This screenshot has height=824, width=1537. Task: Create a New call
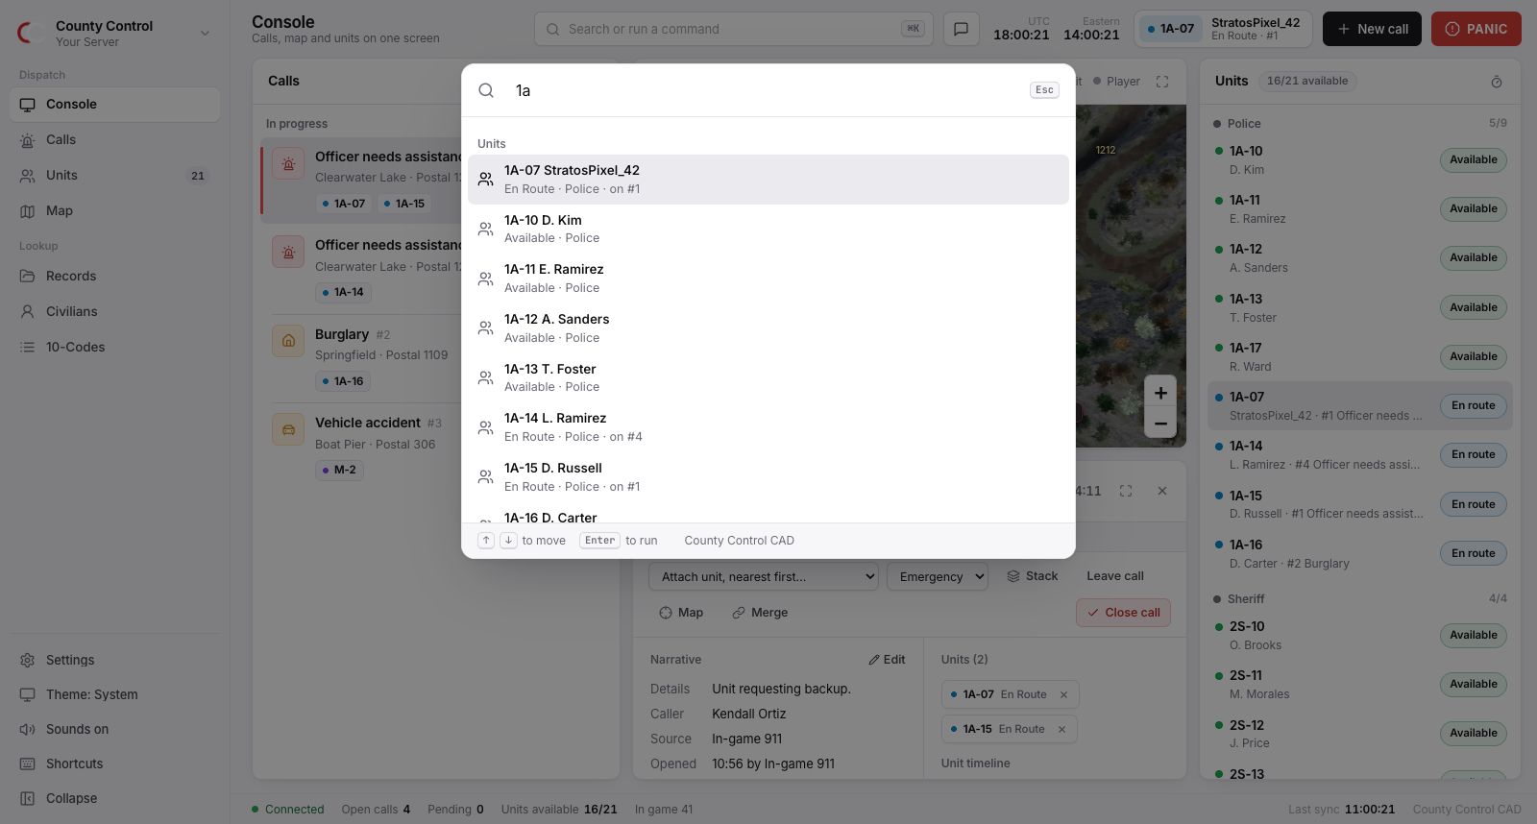coord(1373,29)
